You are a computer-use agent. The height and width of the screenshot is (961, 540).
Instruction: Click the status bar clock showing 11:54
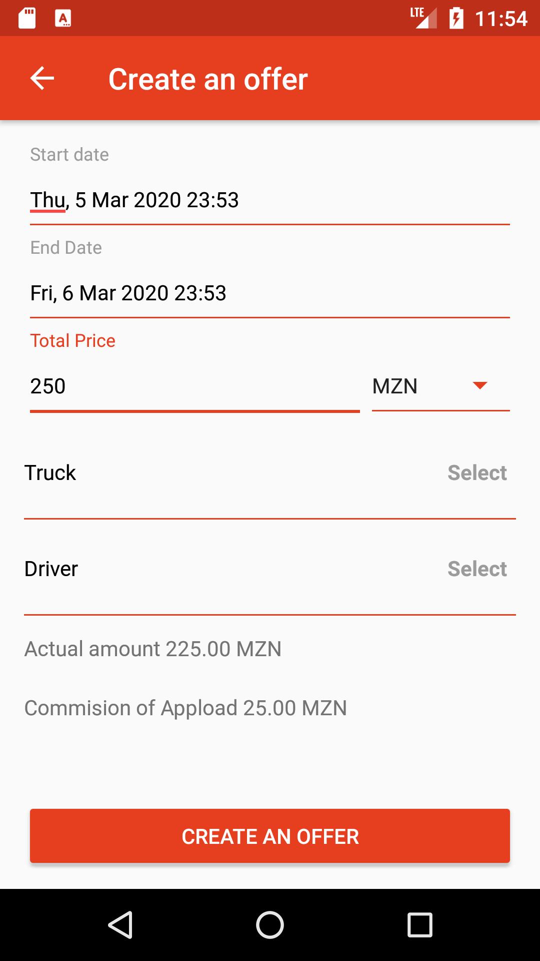[x=501, y=19]
